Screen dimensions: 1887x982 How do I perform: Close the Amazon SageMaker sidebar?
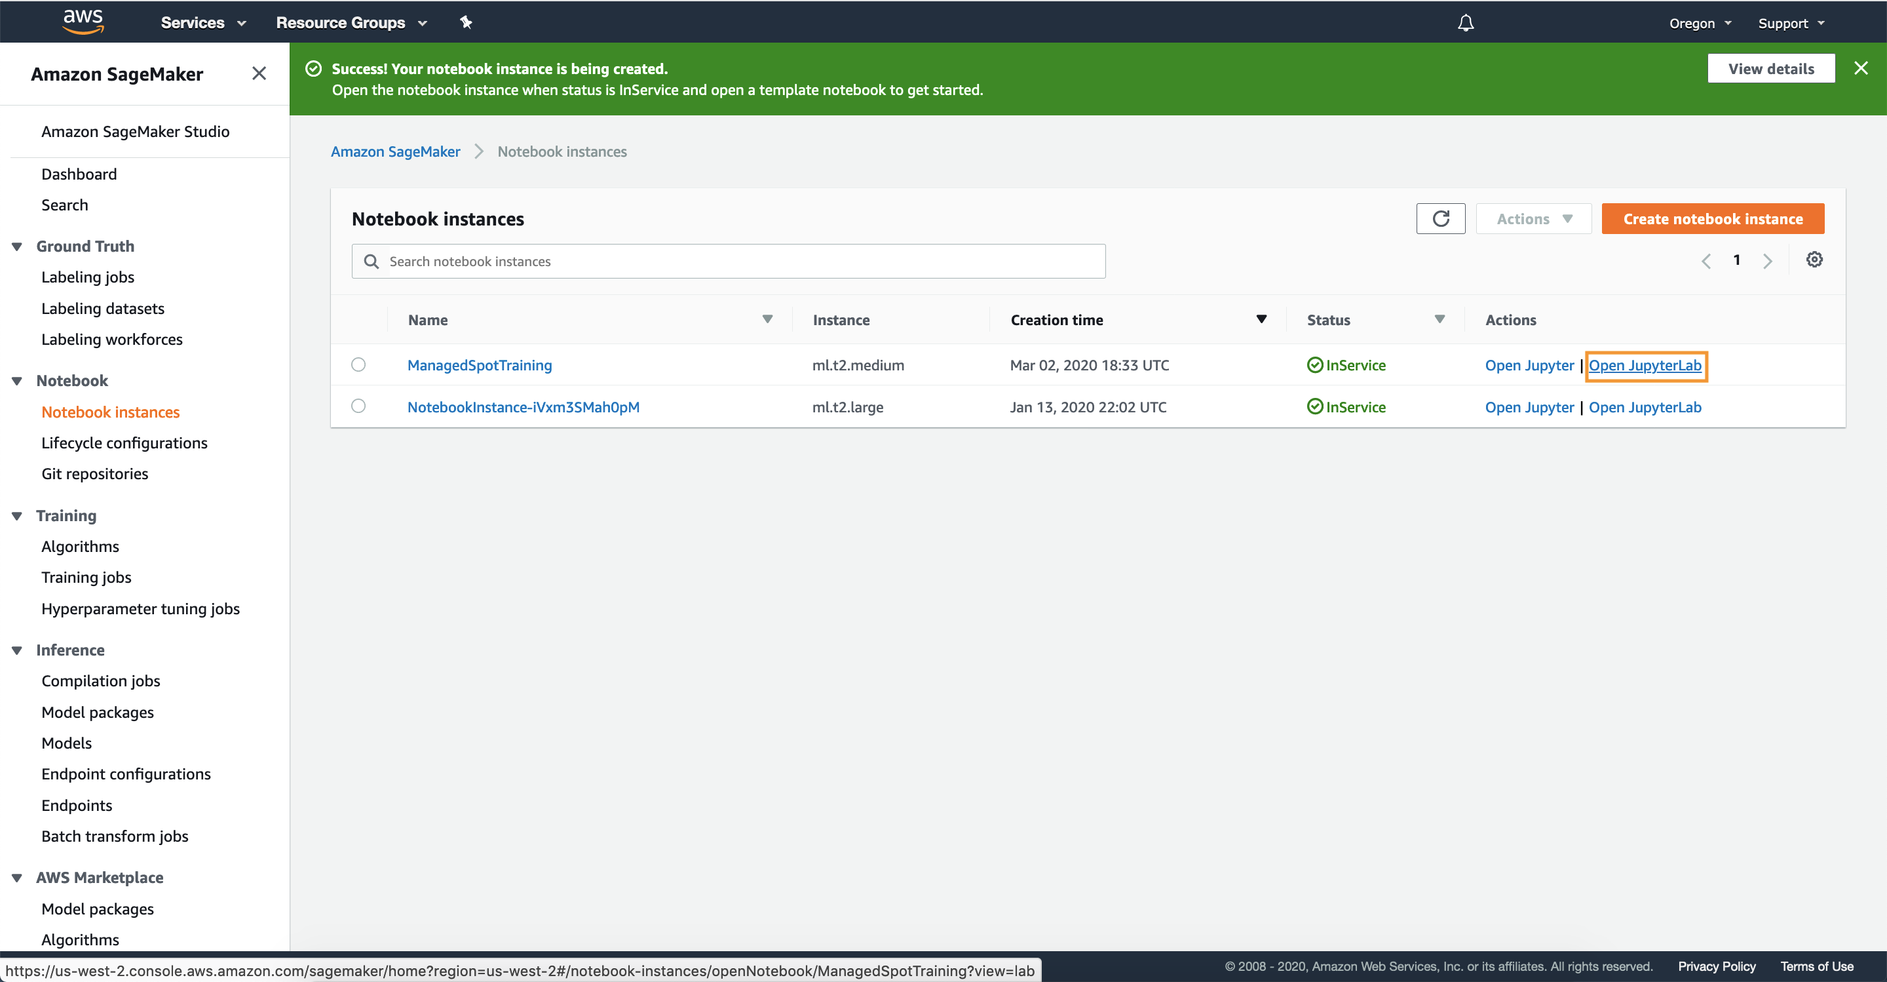pos(259,73)
